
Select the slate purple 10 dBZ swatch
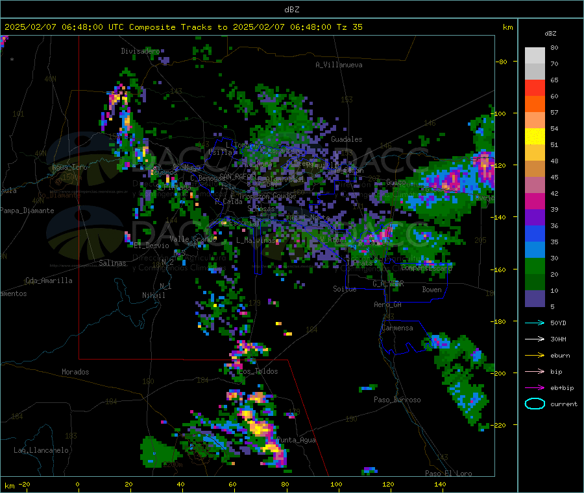(x=535, y=299)
